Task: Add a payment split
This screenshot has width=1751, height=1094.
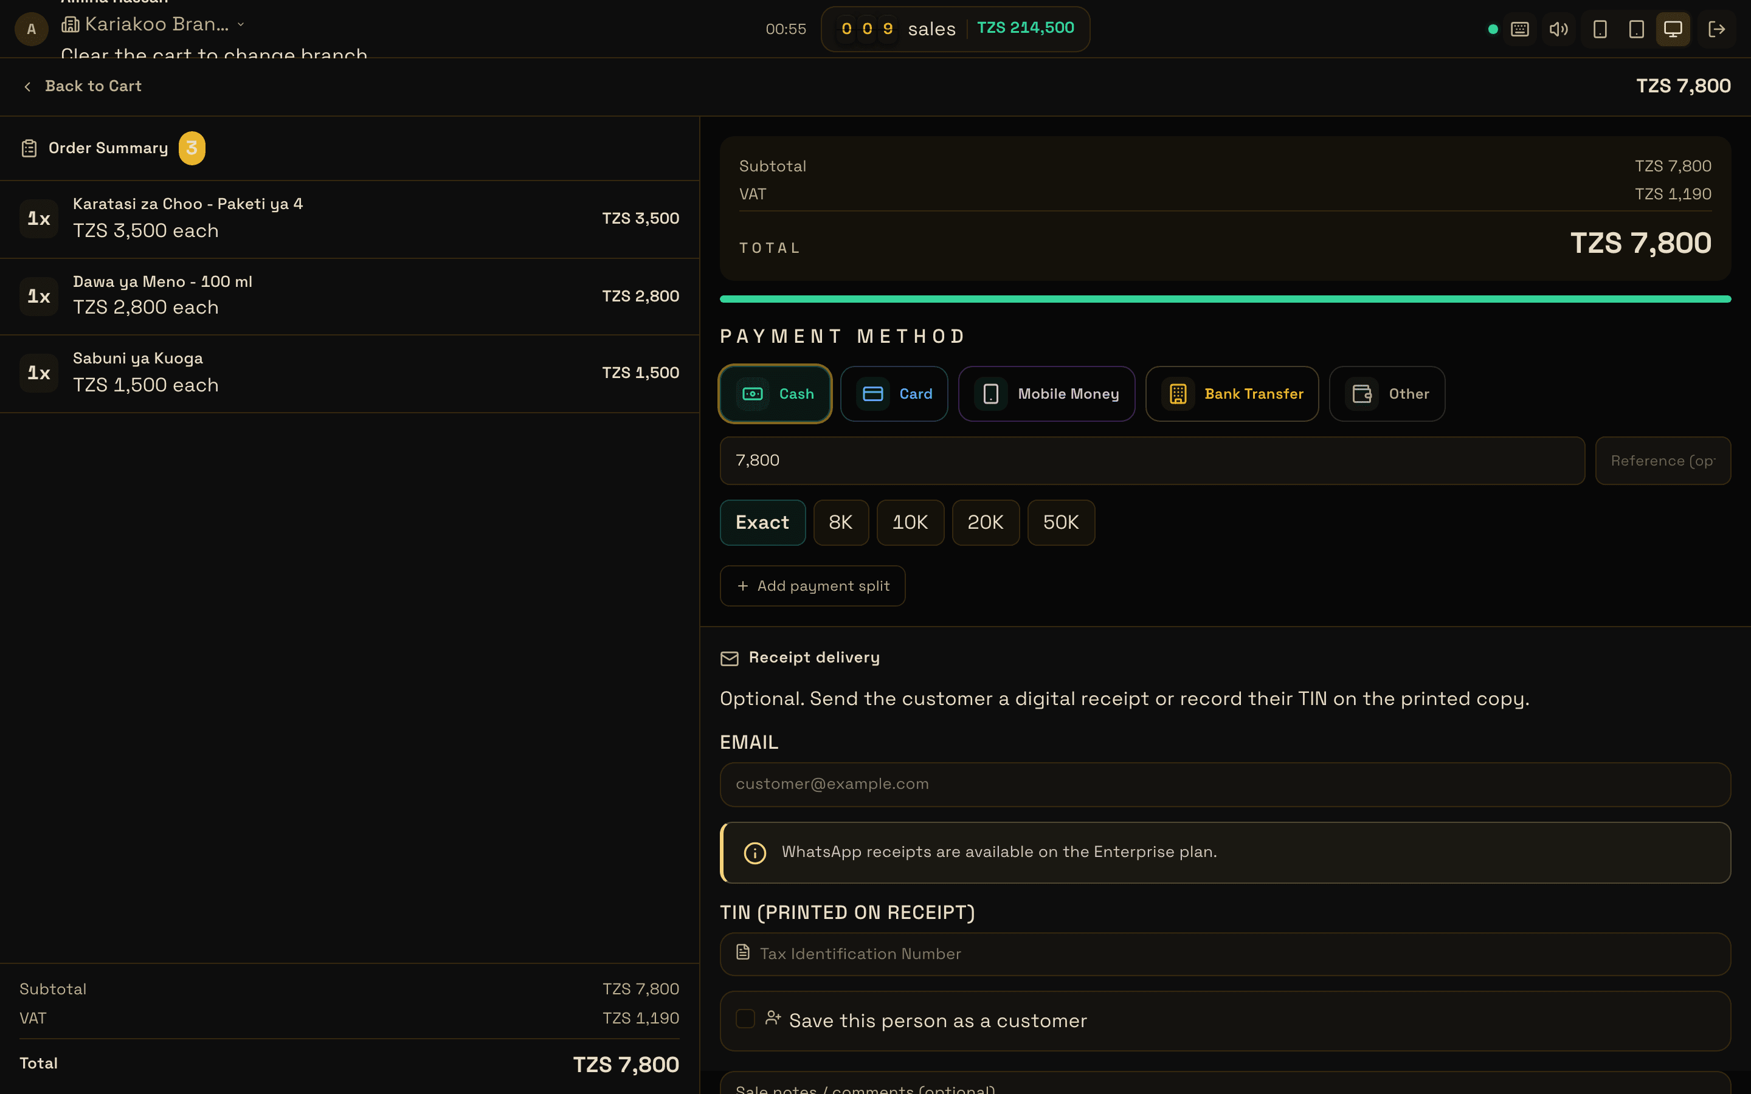Action: (812, 586)
